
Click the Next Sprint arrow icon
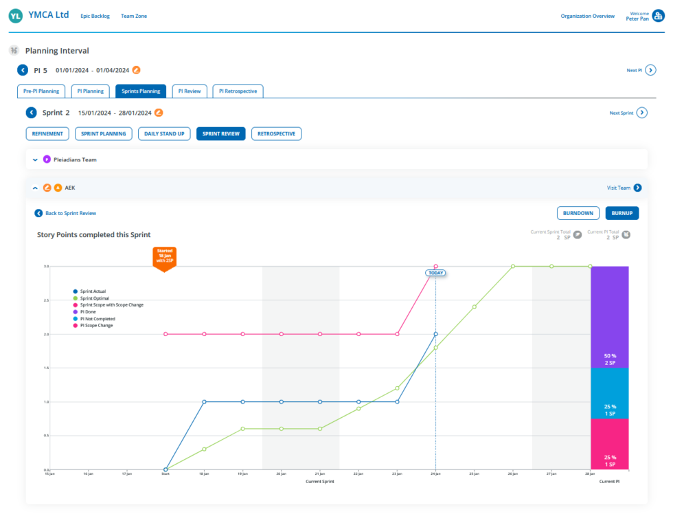[641, 113]
